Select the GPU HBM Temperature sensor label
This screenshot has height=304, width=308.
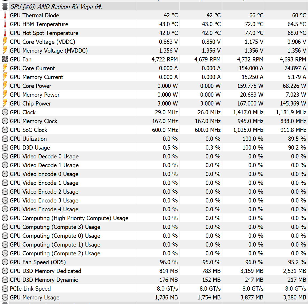[39, 24]
